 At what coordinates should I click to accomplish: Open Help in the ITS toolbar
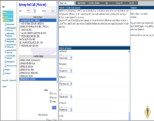click(x=107, y=3)
